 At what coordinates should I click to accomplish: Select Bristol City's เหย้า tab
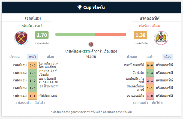tap(150, 57)
